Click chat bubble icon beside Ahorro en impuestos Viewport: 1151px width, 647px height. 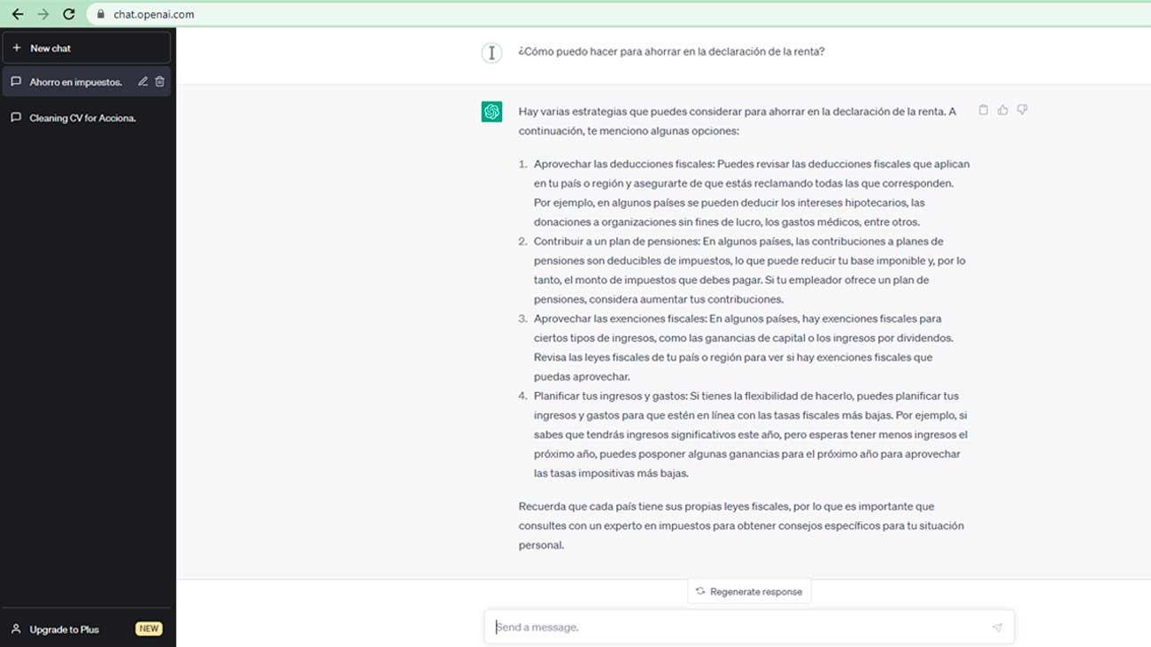pyautogui.click(x=16, y=81)
